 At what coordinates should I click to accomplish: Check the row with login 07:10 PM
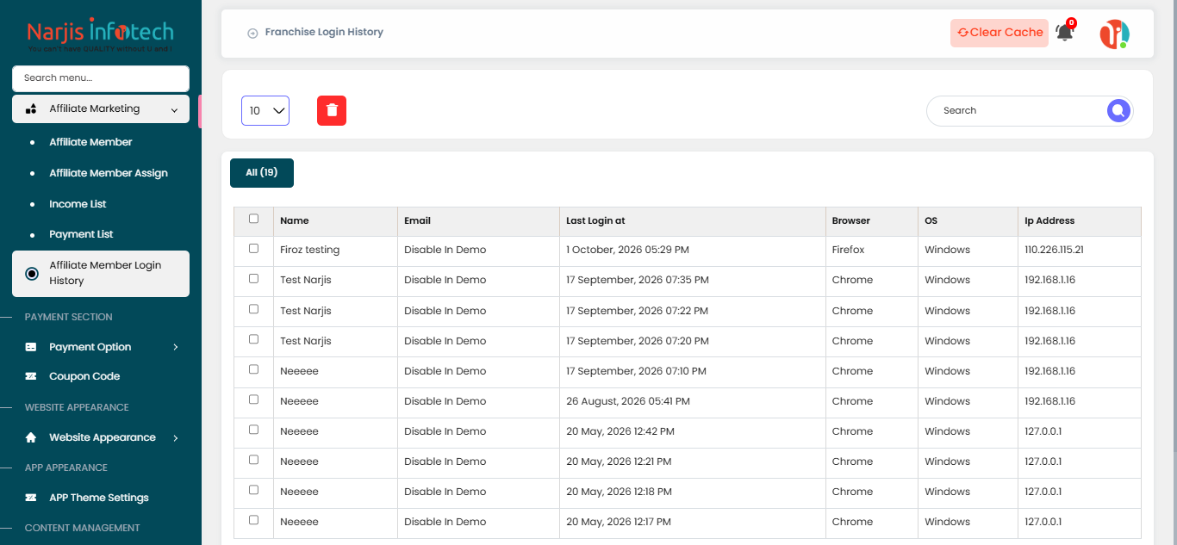click(x=253, y=369)
